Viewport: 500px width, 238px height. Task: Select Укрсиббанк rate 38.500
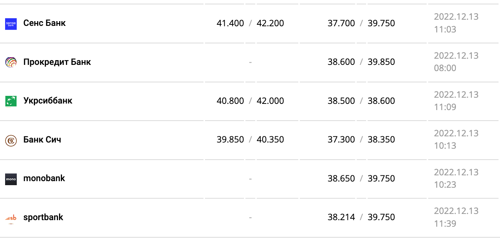[341, 101]
